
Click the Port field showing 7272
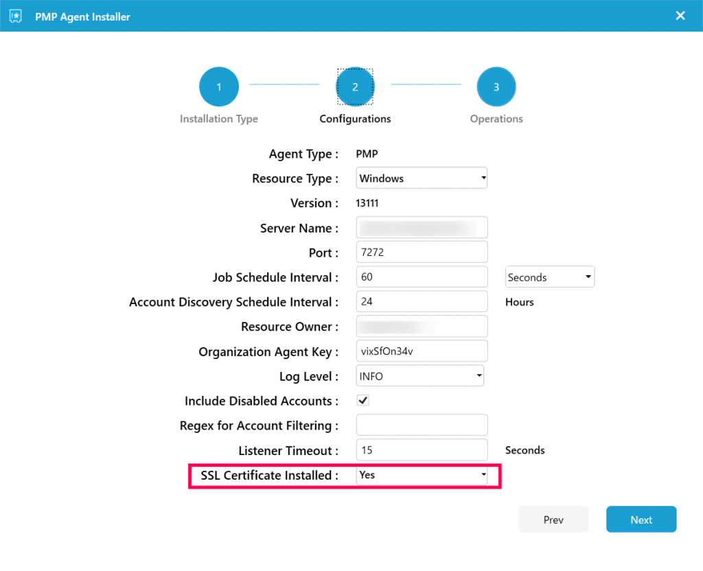[x=422, y=253]
